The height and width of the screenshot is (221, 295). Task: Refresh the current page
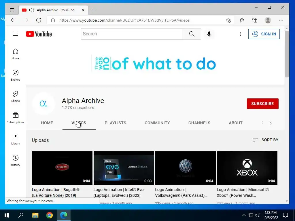39,20
